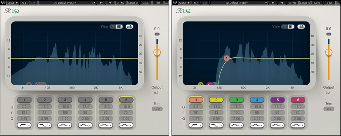This screenshot has width=341, height=136.
Task: Click spectrum analyzer icon in left plugin display
Action: [130, 26]
